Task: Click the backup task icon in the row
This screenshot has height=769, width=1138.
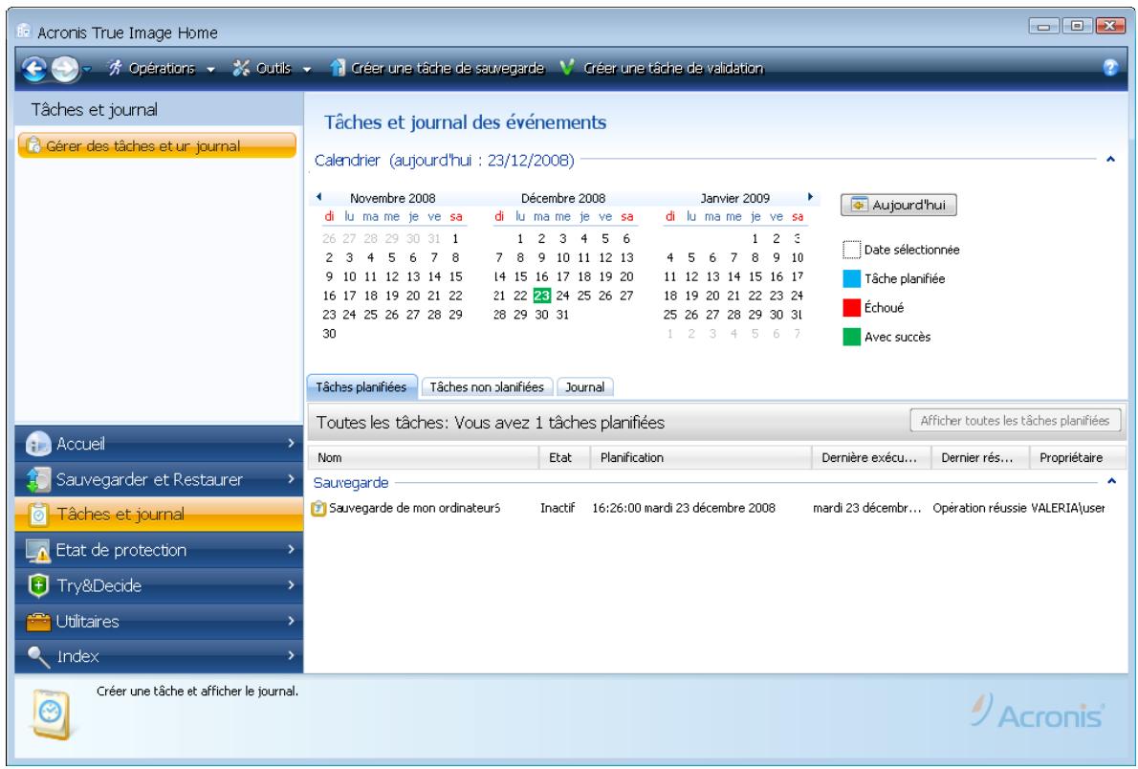Action: (318, 508)
